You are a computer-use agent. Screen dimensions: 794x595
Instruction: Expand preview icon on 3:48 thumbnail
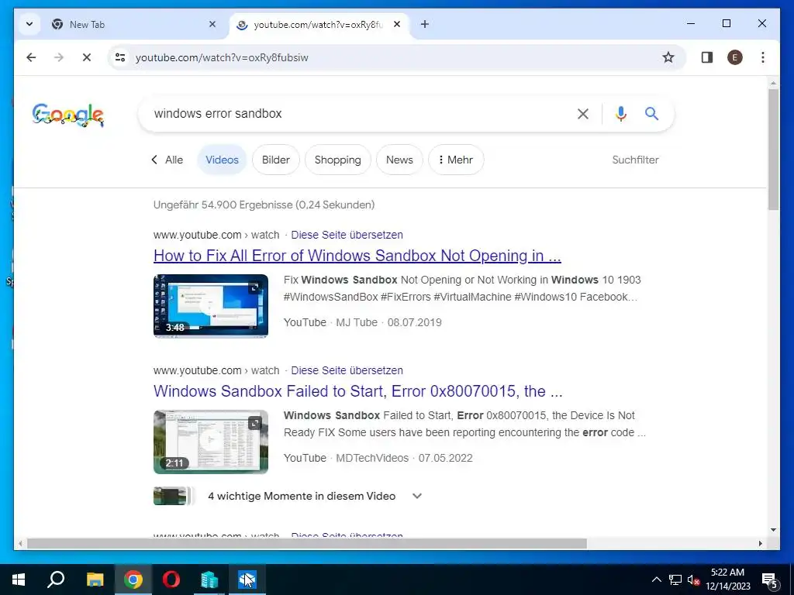(254, 288)
